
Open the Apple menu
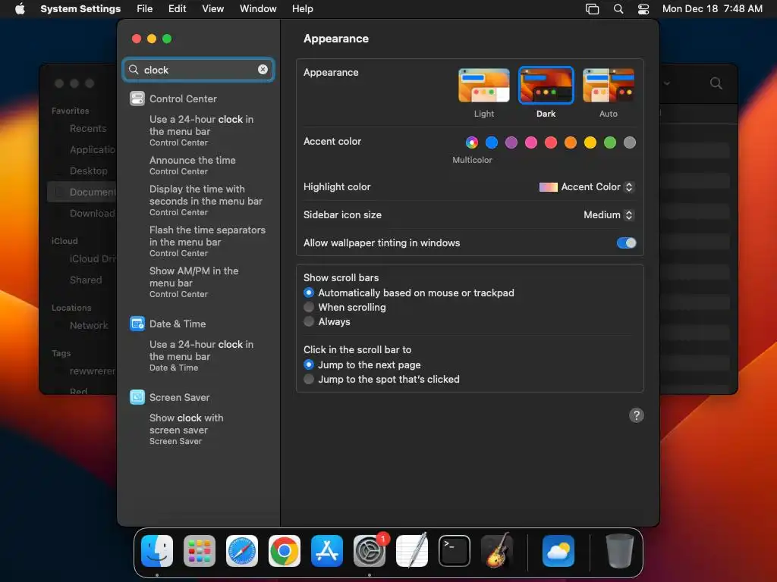(20, 8)
